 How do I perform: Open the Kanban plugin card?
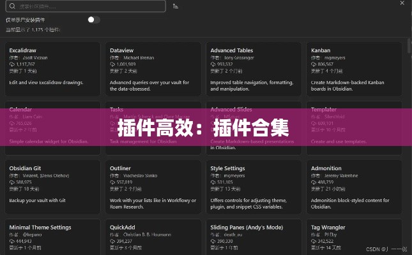click(354, 69)
